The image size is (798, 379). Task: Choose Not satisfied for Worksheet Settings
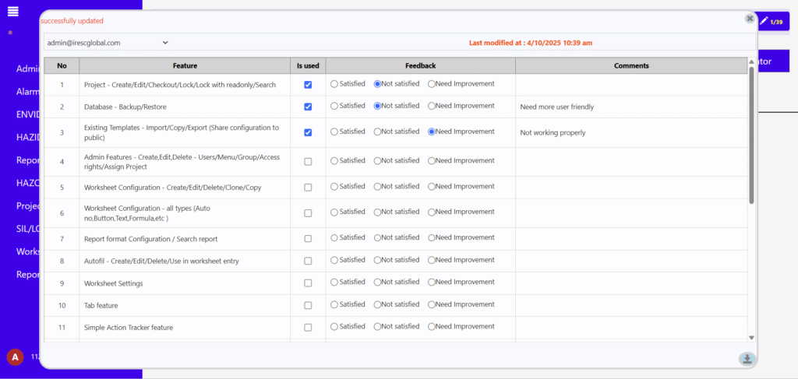pyautogui.click(x=378, y=282)
